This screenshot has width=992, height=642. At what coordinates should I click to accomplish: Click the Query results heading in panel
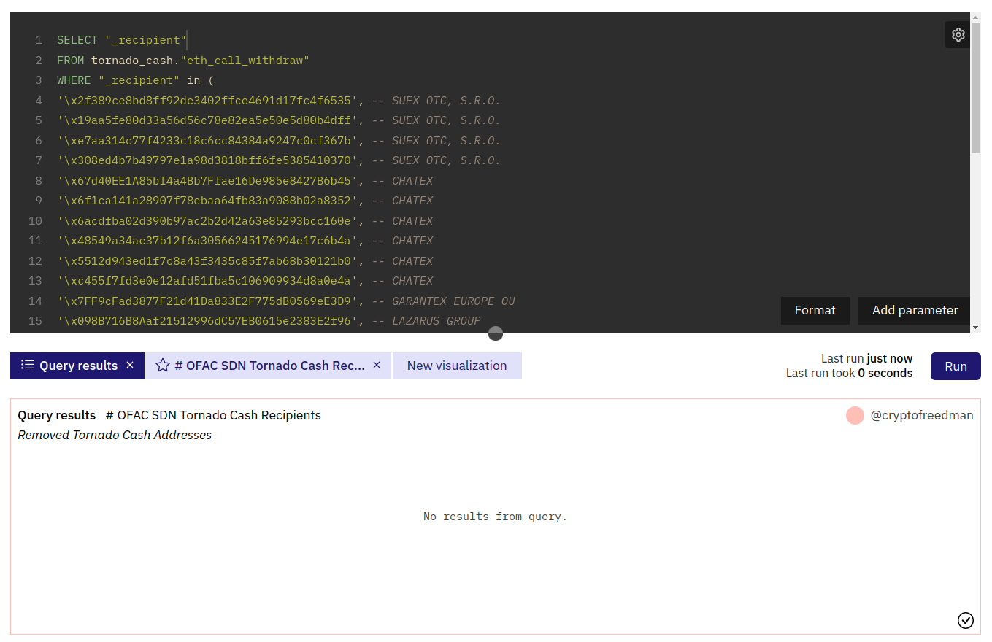[57, 415]
